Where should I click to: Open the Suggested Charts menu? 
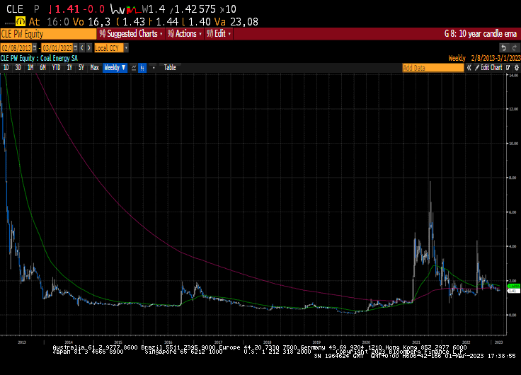[x=132, y=33]
